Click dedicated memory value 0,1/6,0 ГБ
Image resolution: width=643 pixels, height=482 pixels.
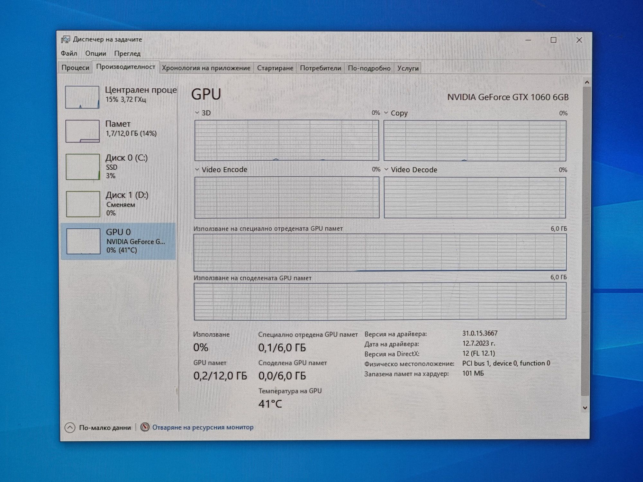(x=282, y=347)
